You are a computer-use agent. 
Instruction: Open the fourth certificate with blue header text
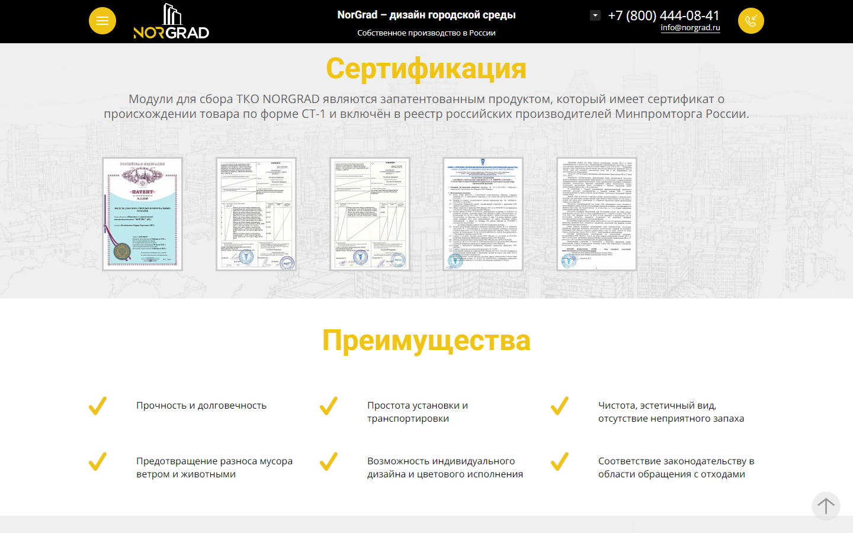pos(483,214)
